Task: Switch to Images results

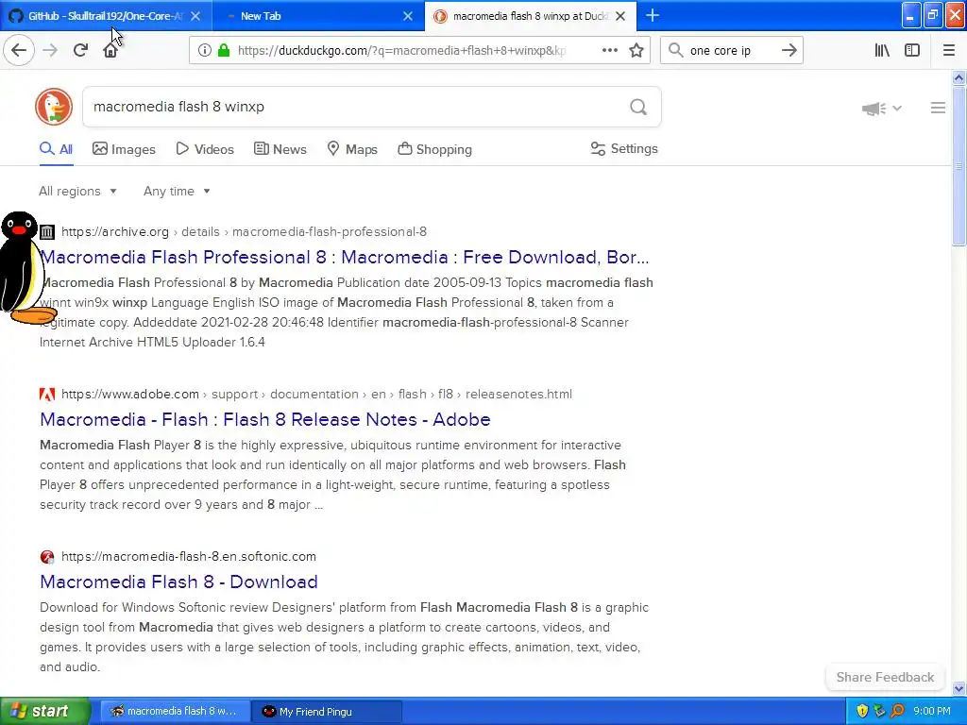Action: (x=124, y=149)
